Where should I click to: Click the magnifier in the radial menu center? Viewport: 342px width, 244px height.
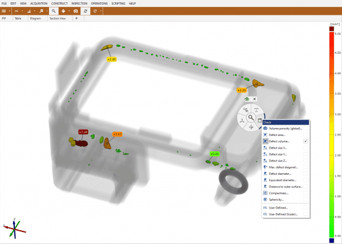(250, 118)
